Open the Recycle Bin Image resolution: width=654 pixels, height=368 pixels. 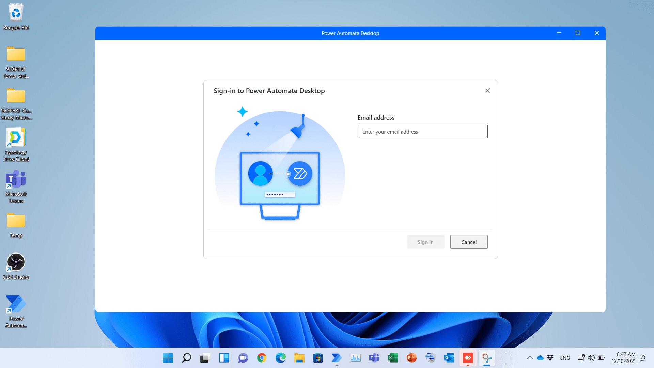pos(16,14)
